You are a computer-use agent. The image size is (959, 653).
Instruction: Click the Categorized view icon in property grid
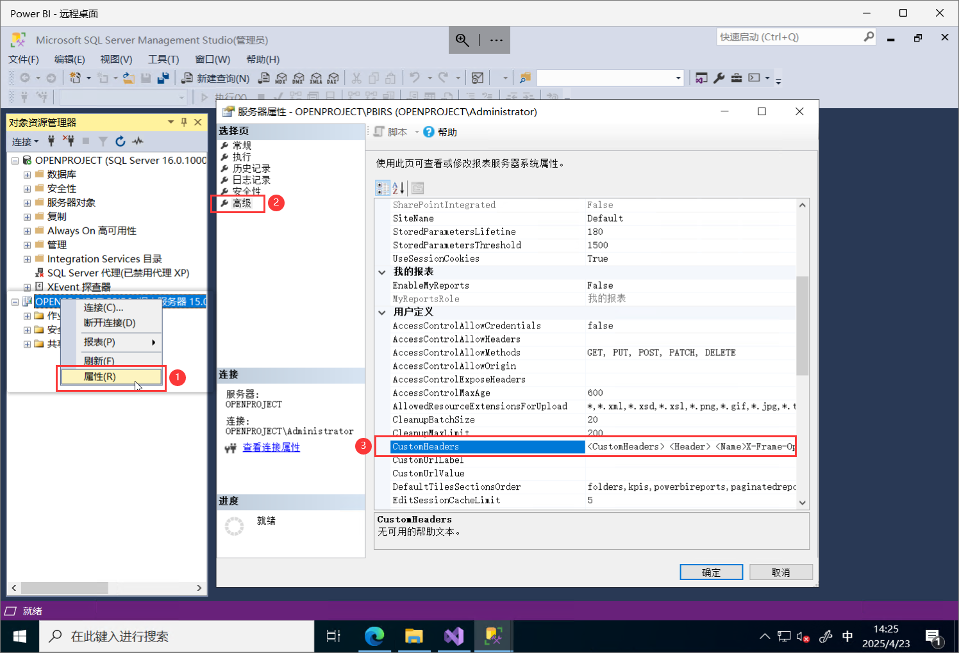[383, 188]
